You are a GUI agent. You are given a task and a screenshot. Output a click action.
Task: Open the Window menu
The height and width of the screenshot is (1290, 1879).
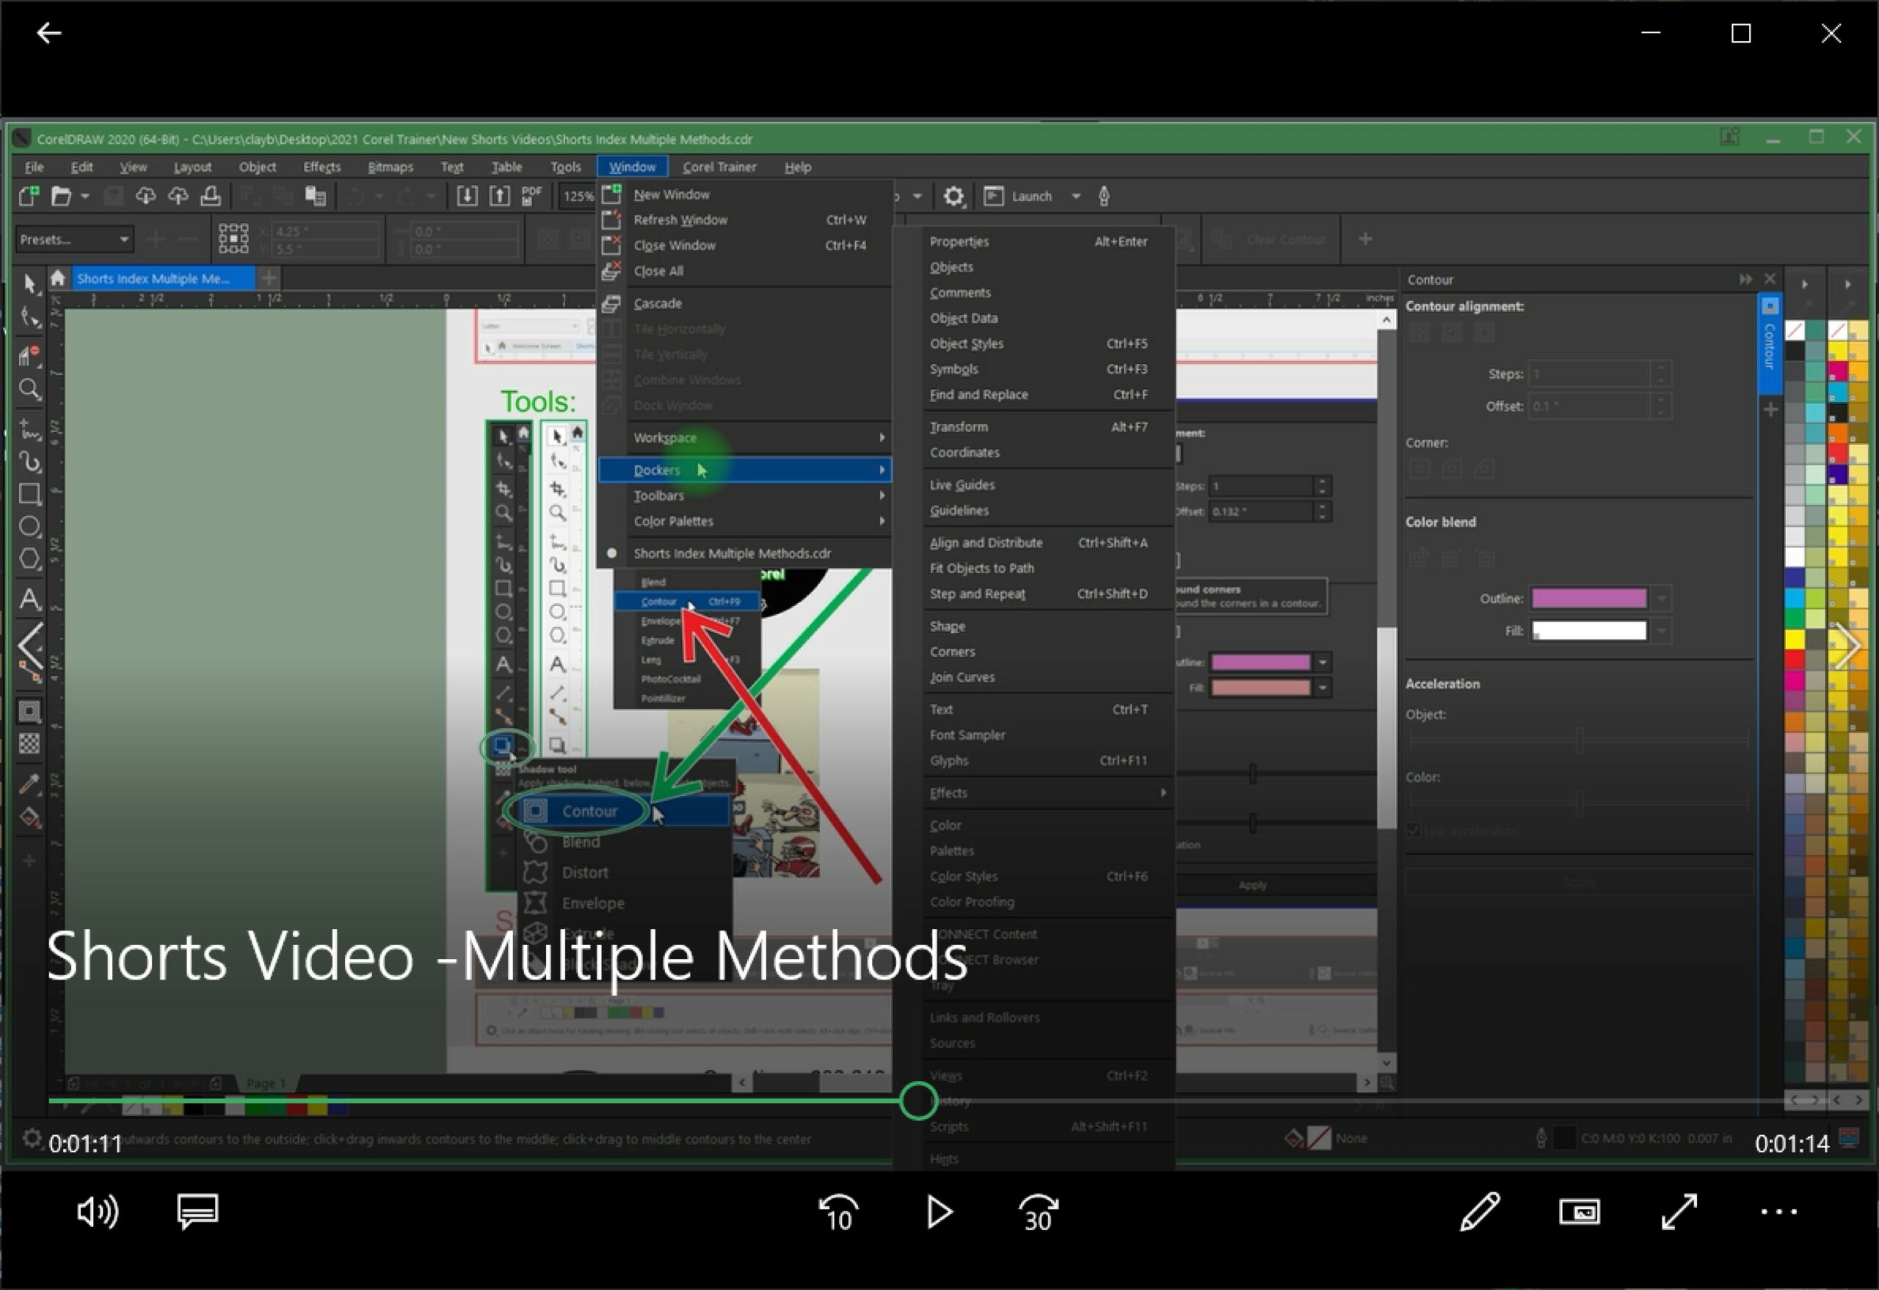(x=632, y=167)
